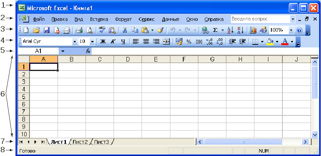Viewport: 321px width, 156px height.
Task: Open the Файл menu
Action: point(39,19)
